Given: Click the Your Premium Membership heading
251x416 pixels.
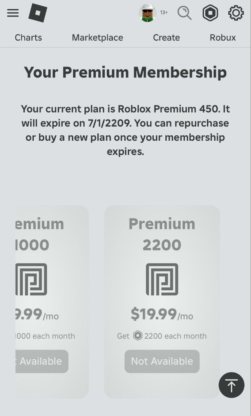Looking at the screenshot, I should (125, 72).
